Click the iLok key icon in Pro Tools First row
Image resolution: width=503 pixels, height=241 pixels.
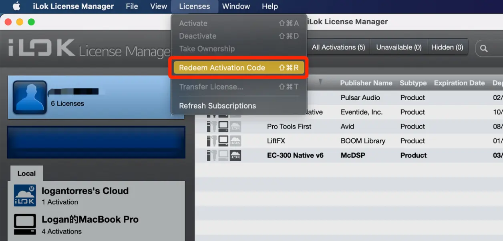(x=214, y=126)
